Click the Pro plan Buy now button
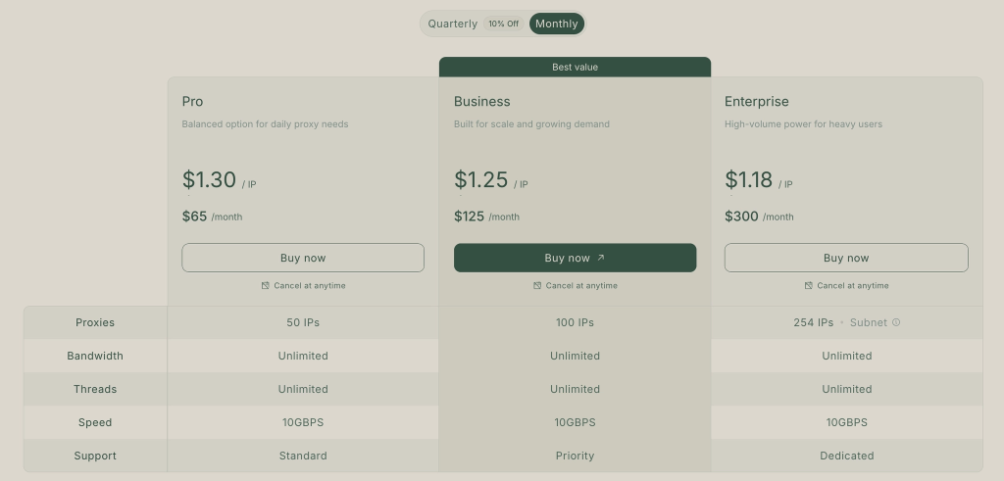Image resolution: width=1004 pixels, height=481 pixels. 303,258
